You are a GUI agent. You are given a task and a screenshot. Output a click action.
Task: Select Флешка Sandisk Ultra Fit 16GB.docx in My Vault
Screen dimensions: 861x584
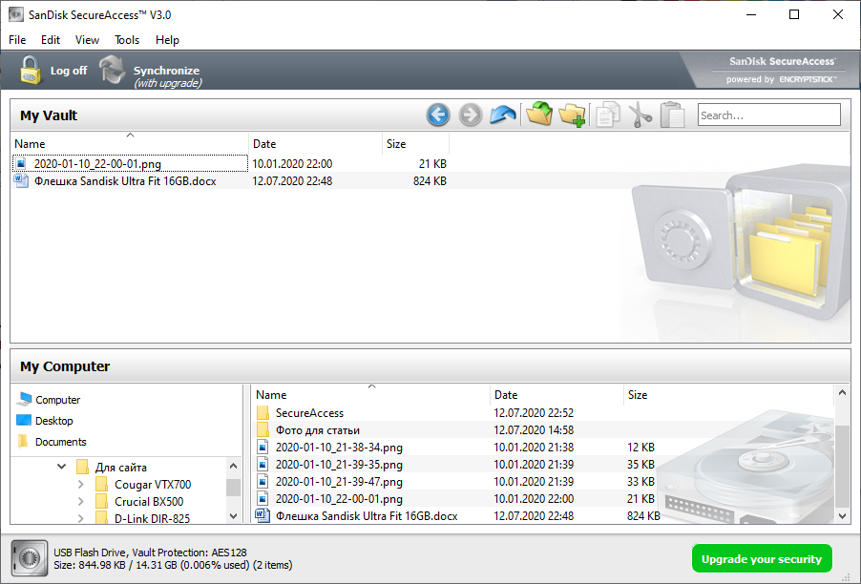coord(125,180)
